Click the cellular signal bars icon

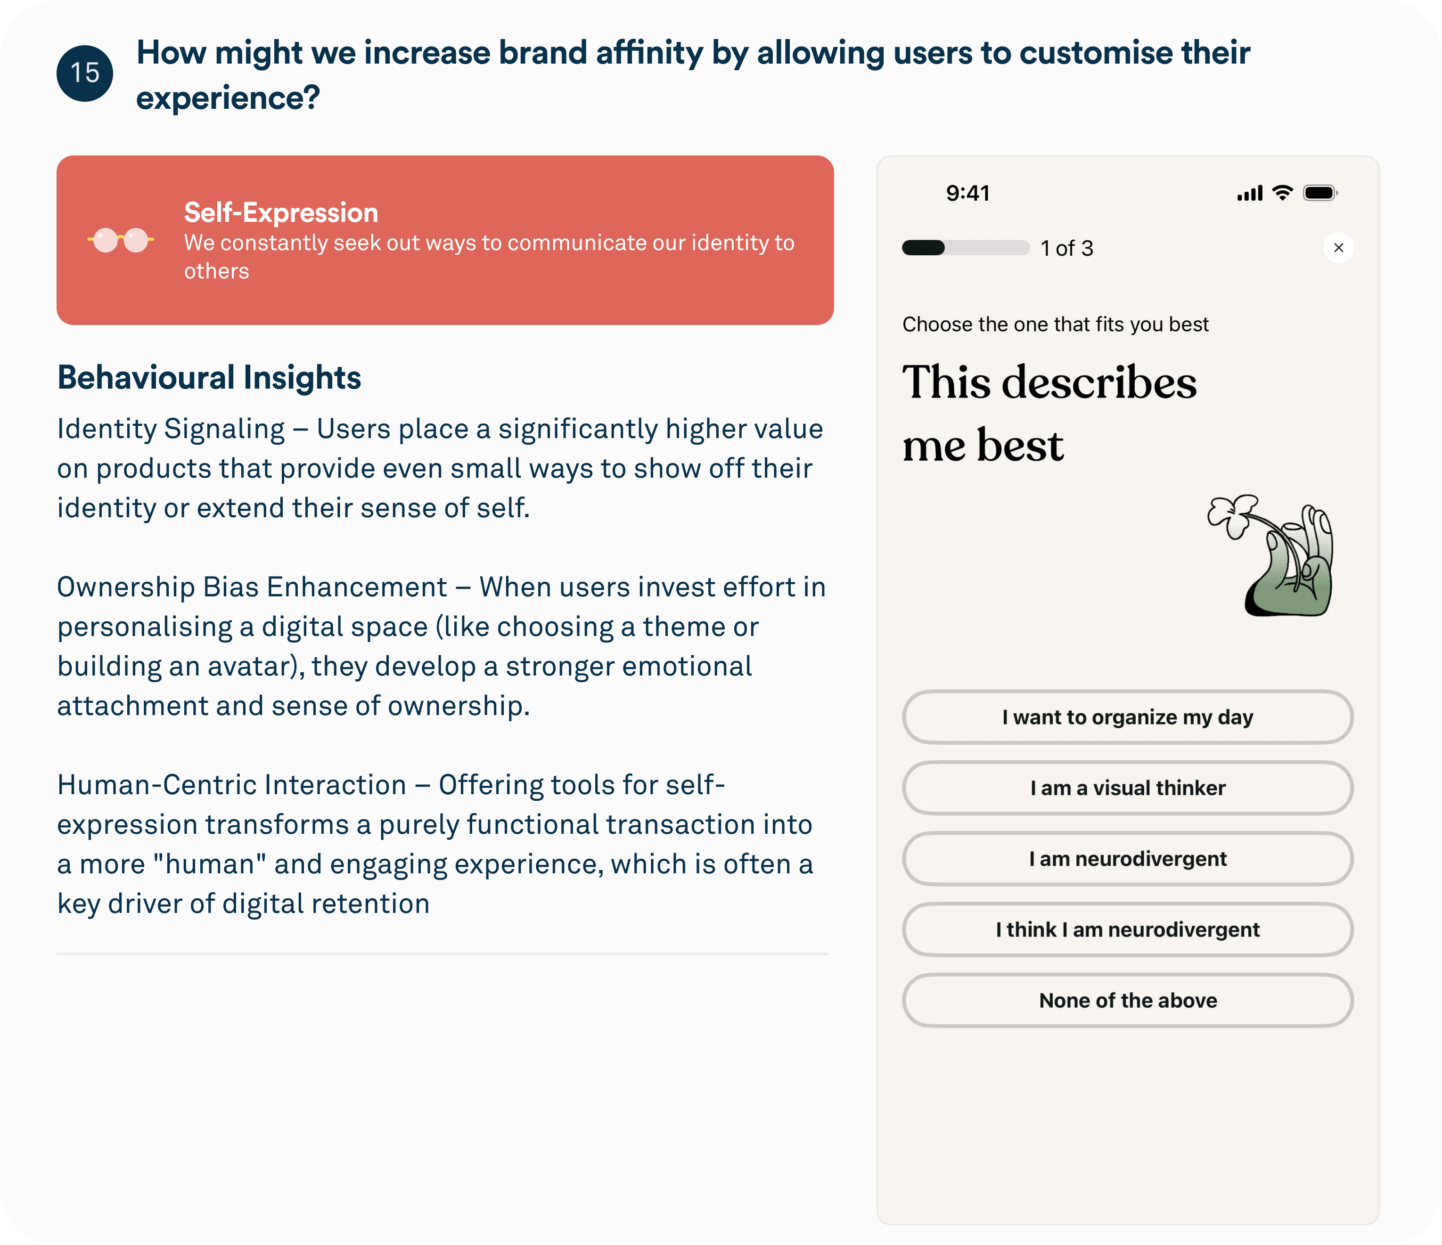(1249, 193)
